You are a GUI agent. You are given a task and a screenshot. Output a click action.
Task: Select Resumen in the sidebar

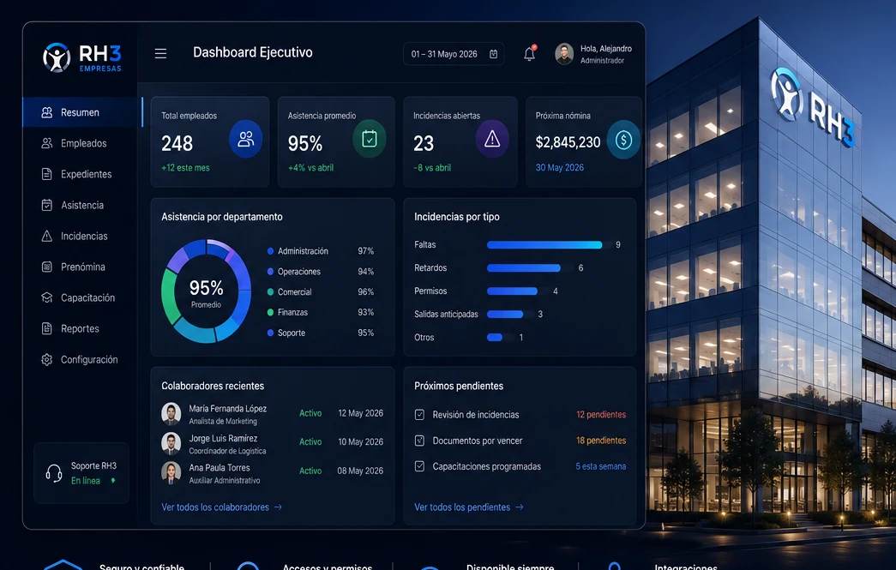pyautogui.click(x=82, y=112)
